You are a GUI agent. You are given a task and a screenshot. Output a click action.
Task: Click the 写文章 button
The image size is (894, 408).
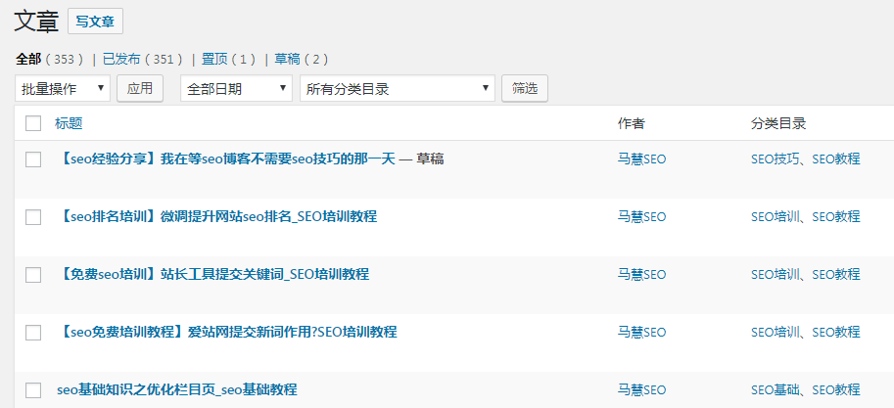pyautogui.click(x=95, y=22)
